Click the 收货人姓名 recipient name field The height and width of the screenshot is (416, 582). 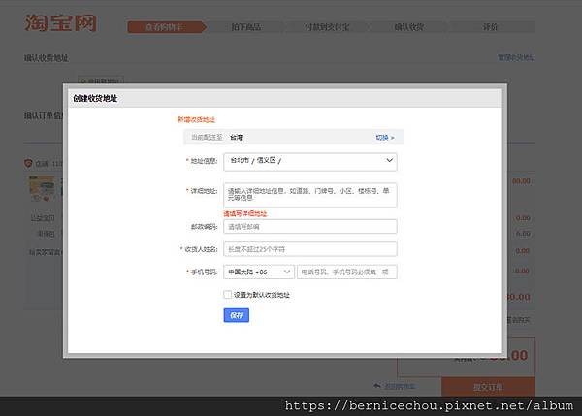310,249
